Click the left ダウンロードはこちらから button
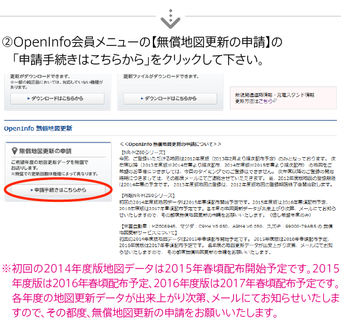The width and height of the screenshot is (341, 326). point(57,99)
